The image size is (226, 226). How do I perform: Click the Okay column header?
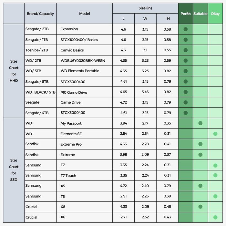click(x=215, y=14)
